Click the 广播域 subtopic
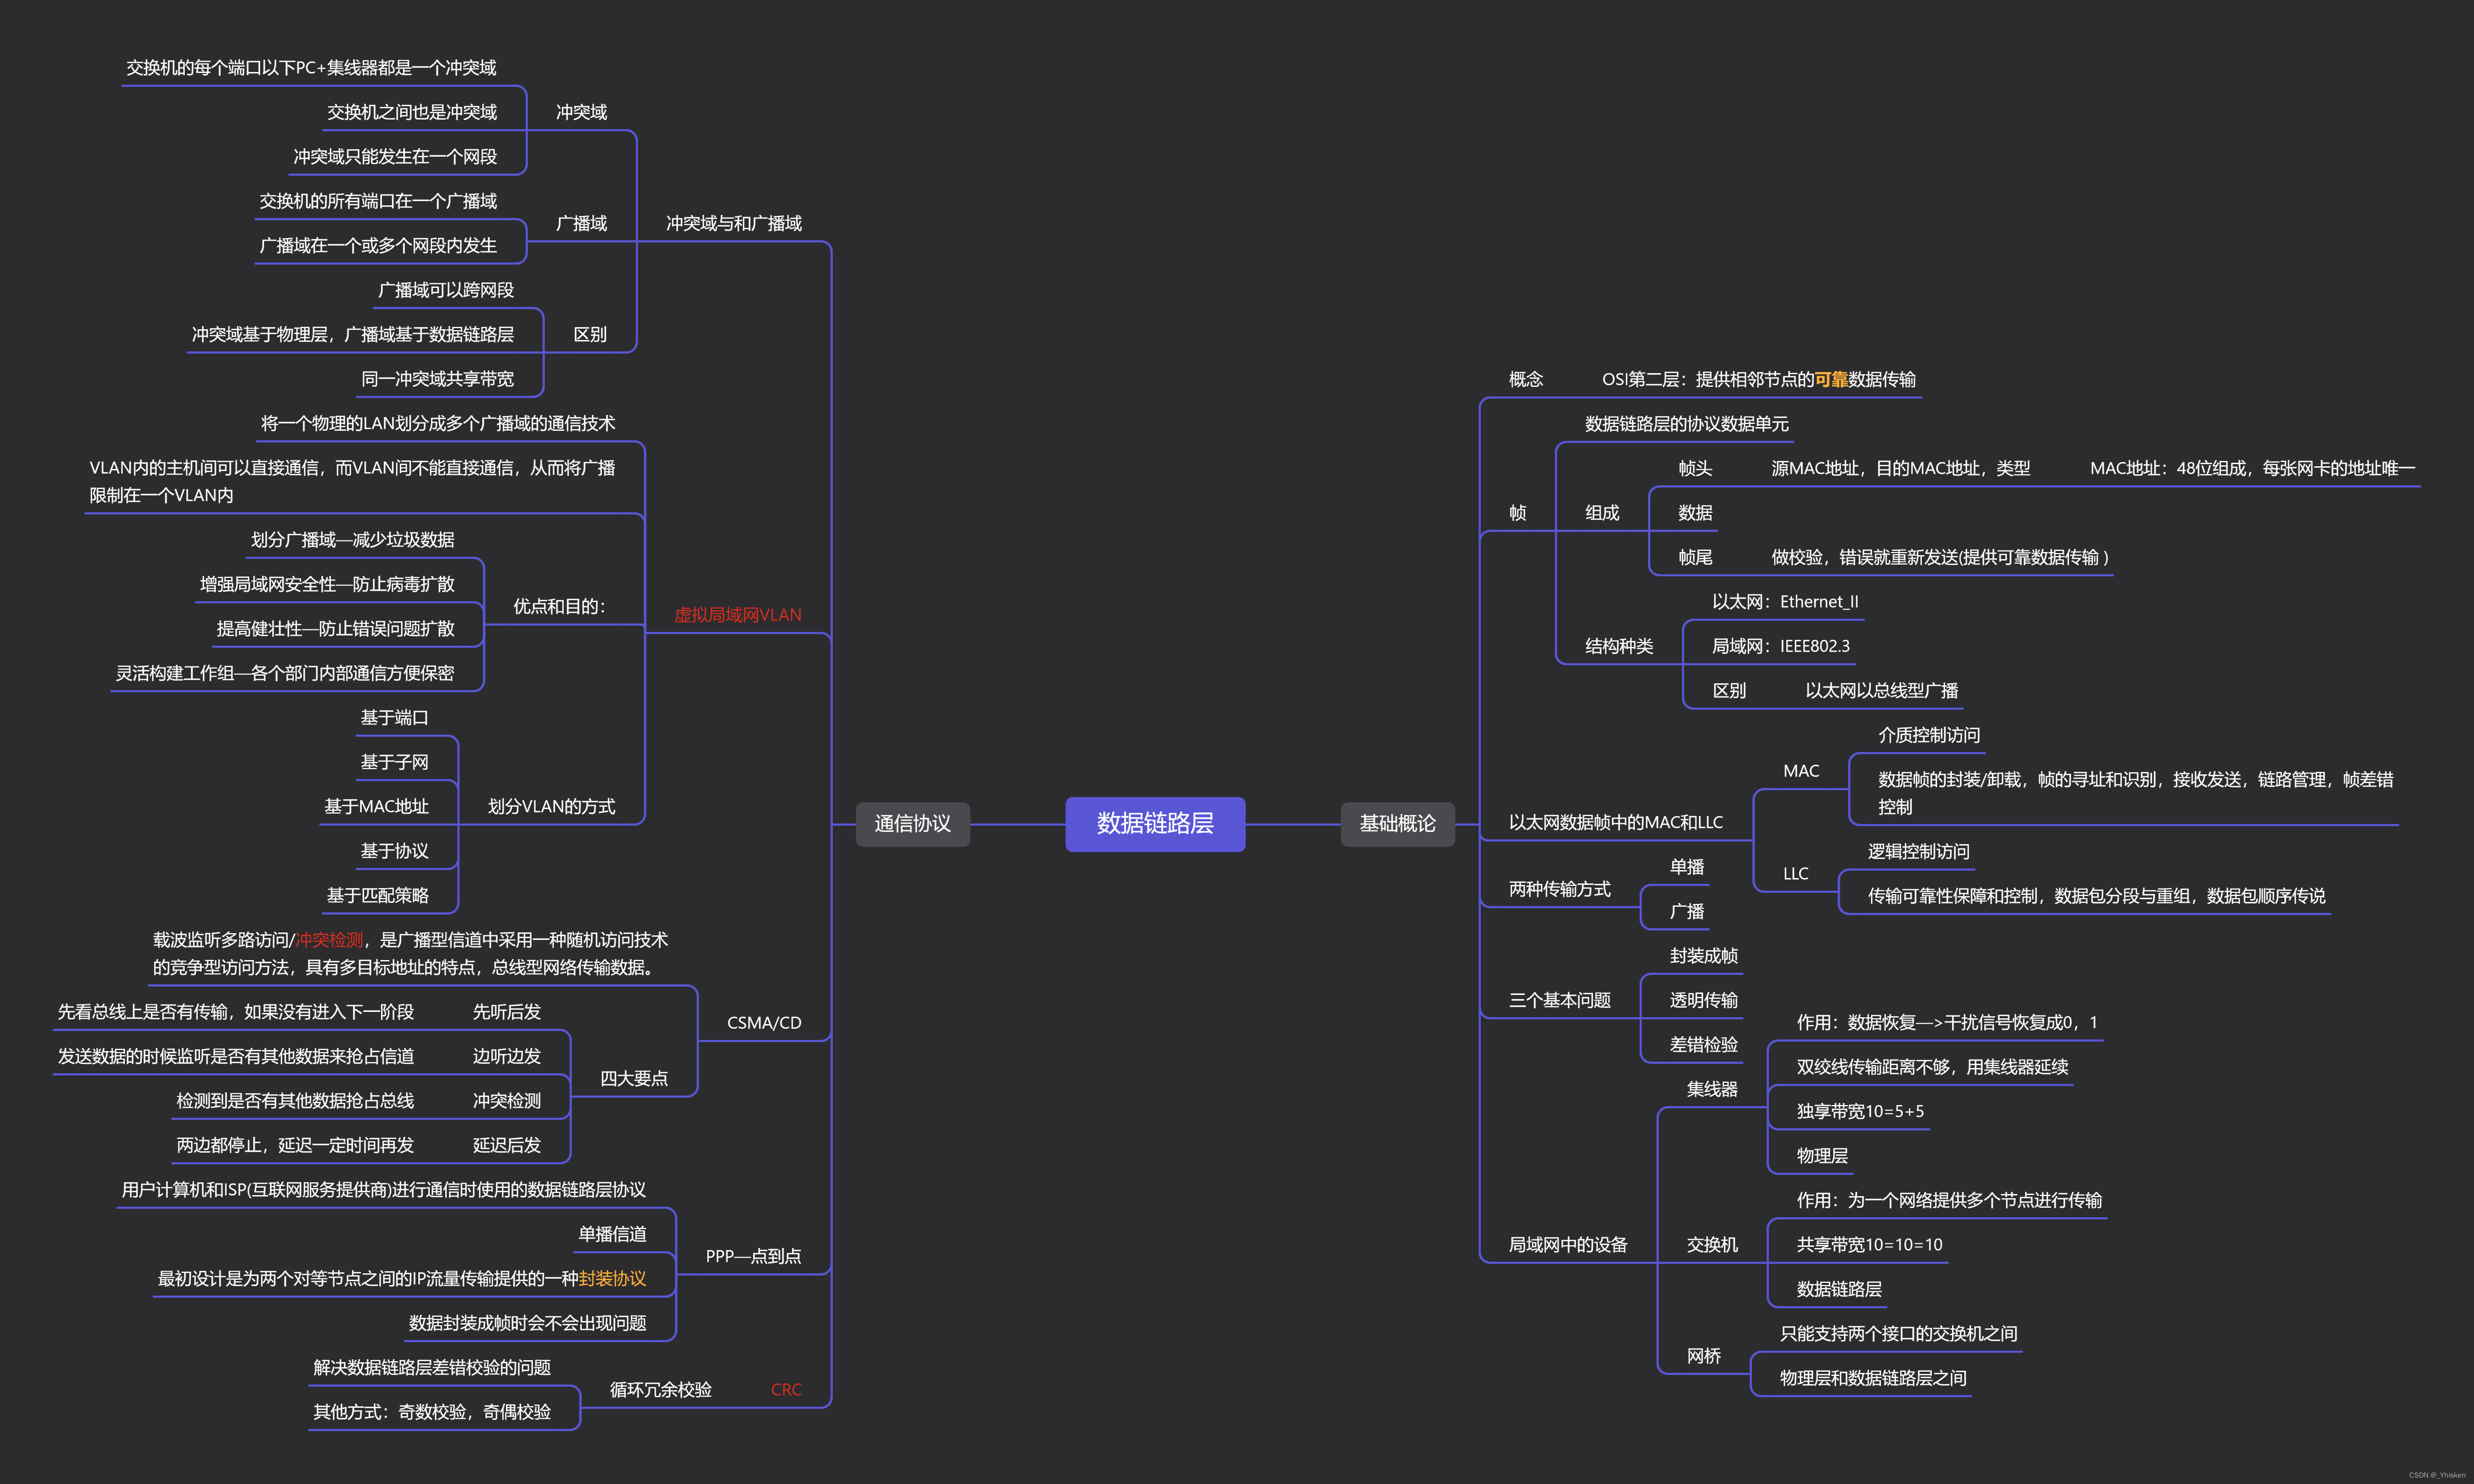This screenshot has height=1484, width=2474. click(581, 223)
